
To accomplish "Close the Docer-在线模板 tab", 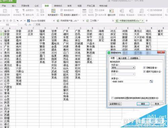I will tap(54, 21).
